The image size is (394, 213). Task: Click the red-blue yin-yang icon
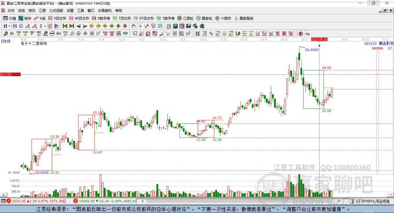click(x=301, y=34)
